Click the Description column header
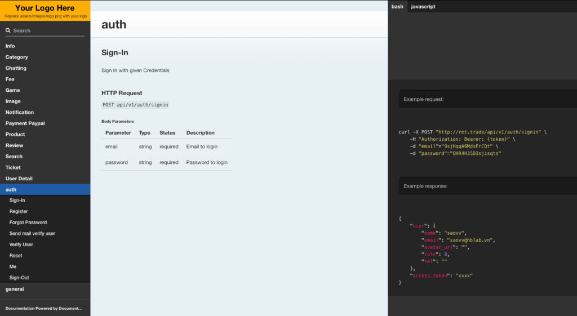This screenshot has height=316, width=577. pos(200,133)
